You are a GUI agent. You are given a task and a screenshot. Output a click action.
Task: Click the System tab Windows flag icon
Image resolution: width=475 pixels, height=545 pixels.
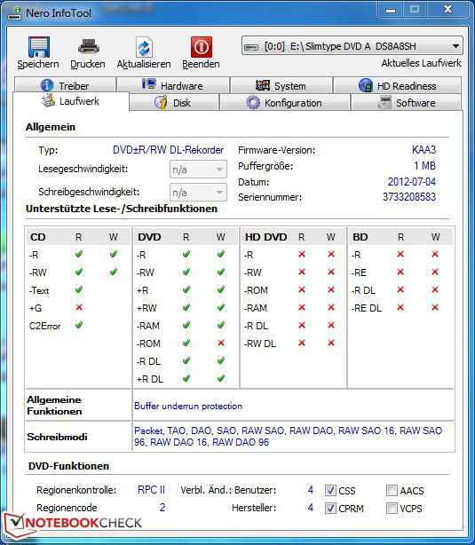click(x=263, y=85)
